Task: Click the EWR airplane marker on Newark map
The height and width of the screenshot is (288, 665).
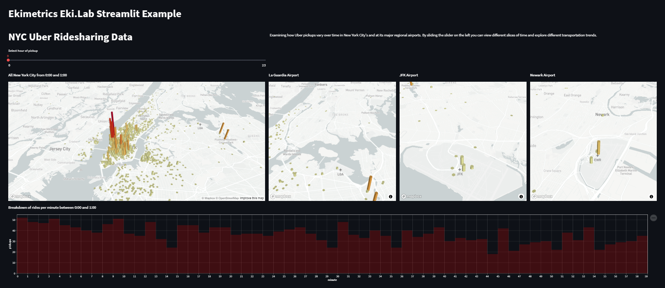Action: (597, 156)
